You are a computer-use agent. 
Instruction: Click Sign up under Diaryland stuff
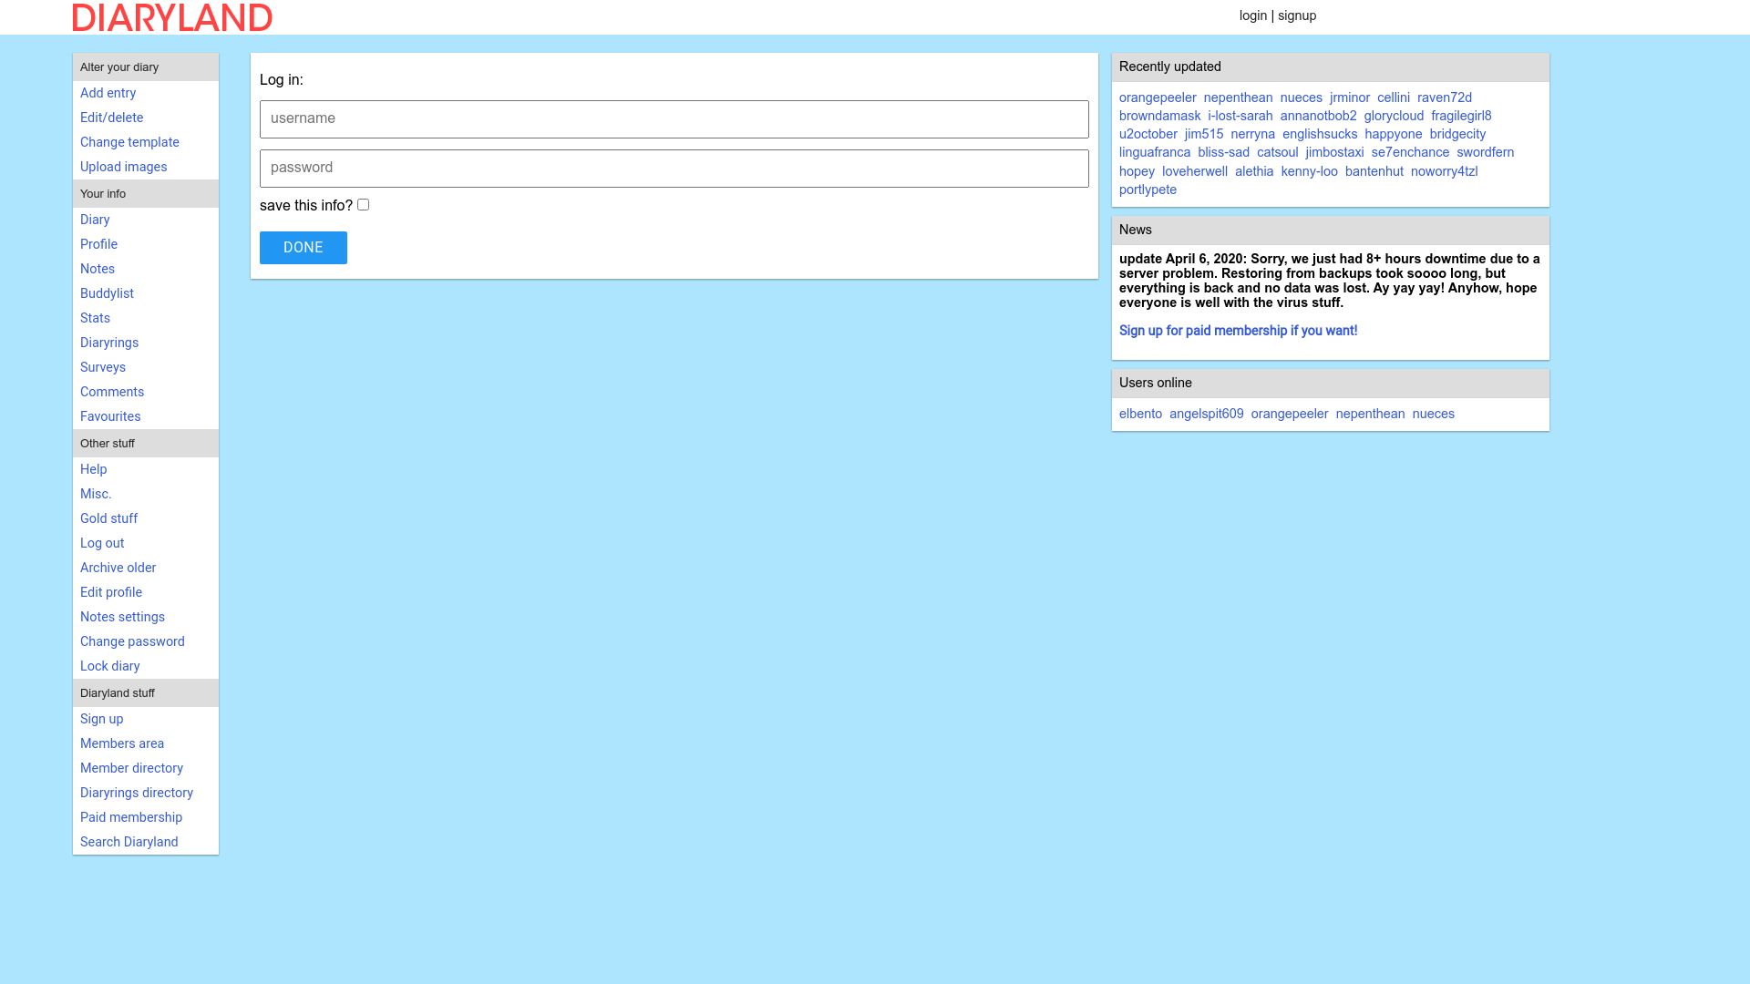click(x=101, y=719)
